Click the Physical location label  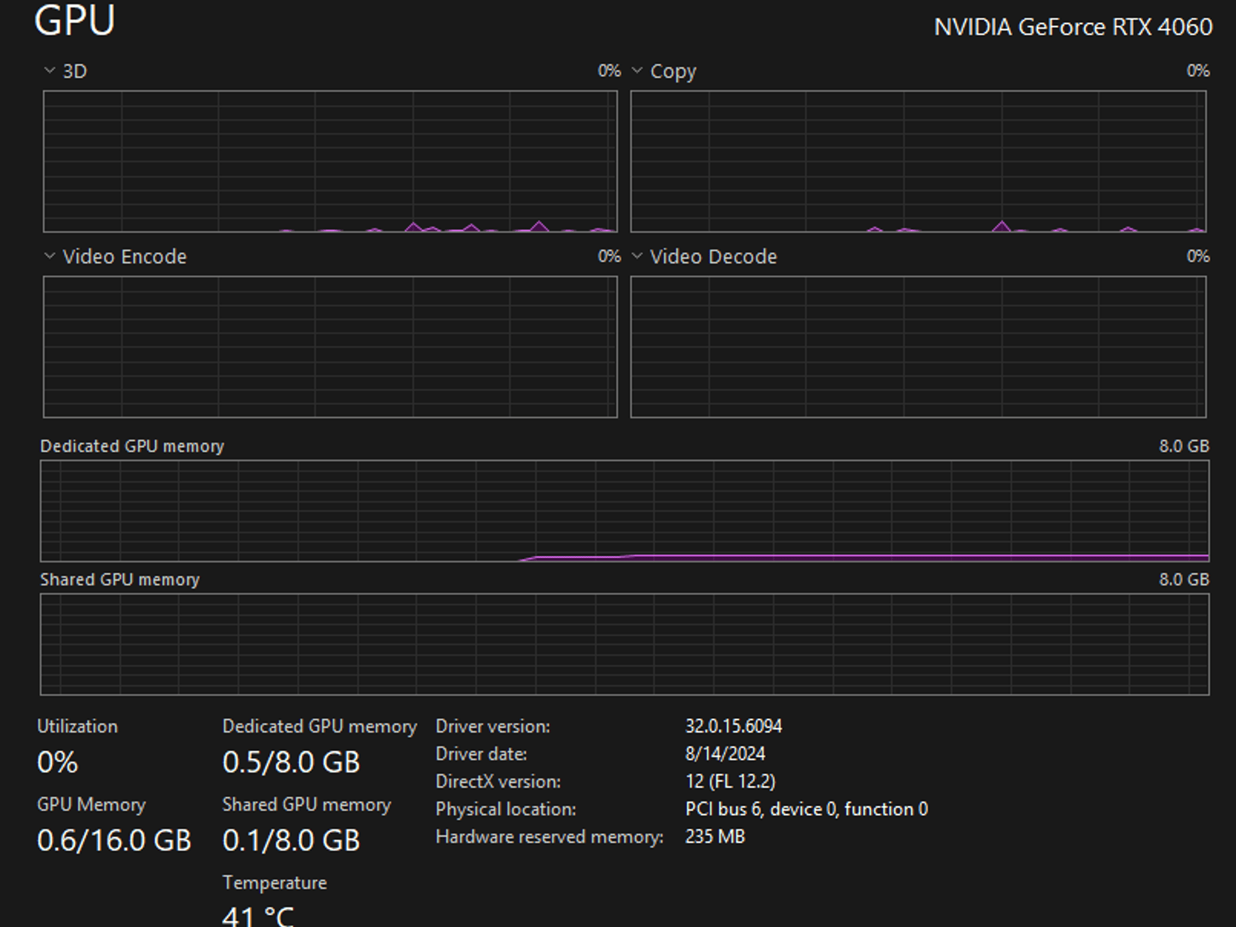click(x=506, y=809)
